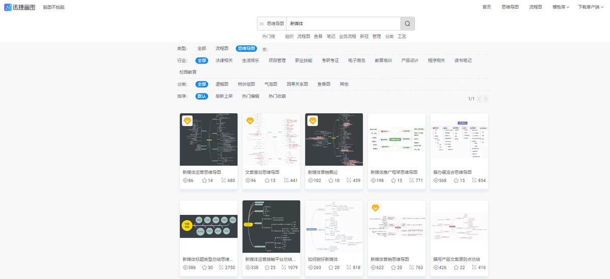Filter category by 因果关系图
This screenshot has height=279, width=610.
point(297,84)
